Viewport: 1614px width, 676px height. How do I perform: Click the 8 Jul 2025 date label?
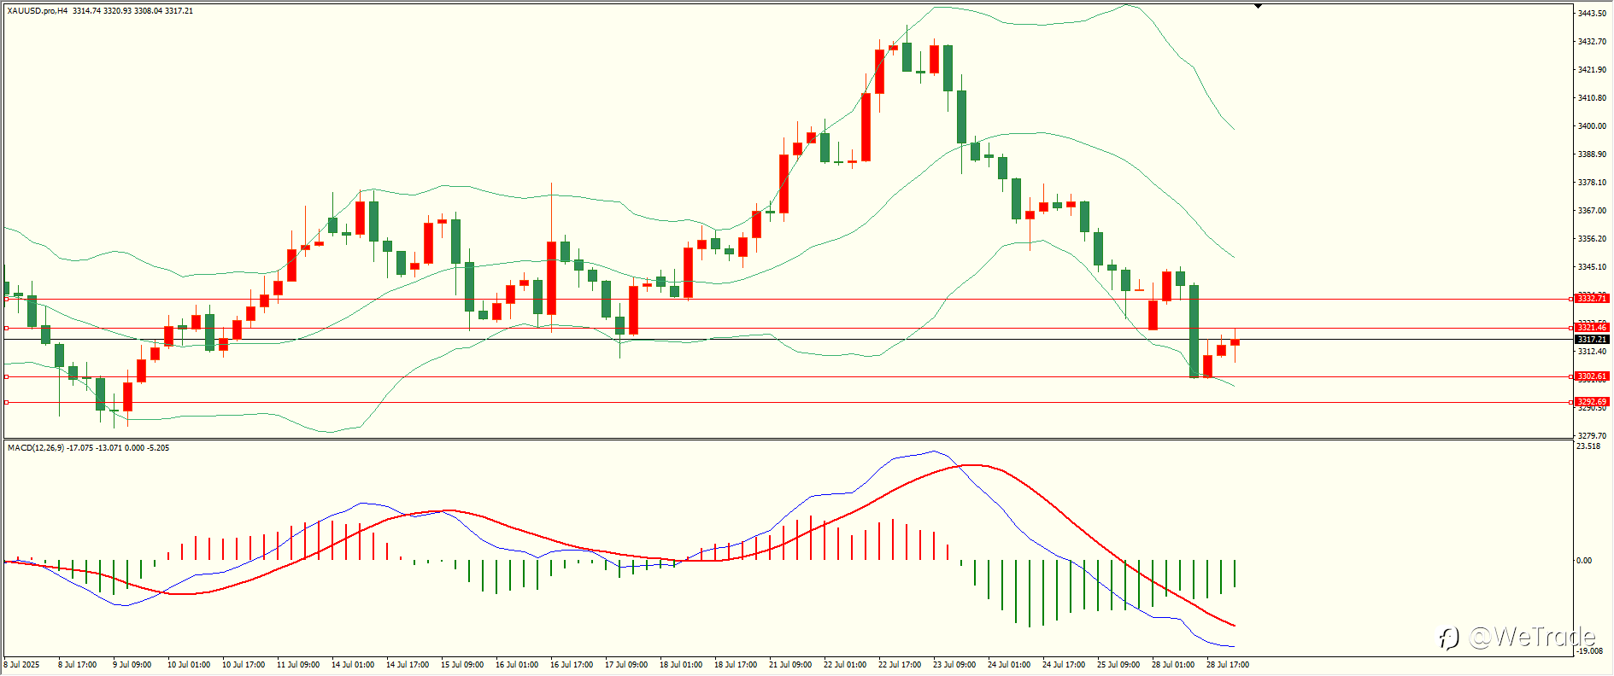tap(22, 665)
